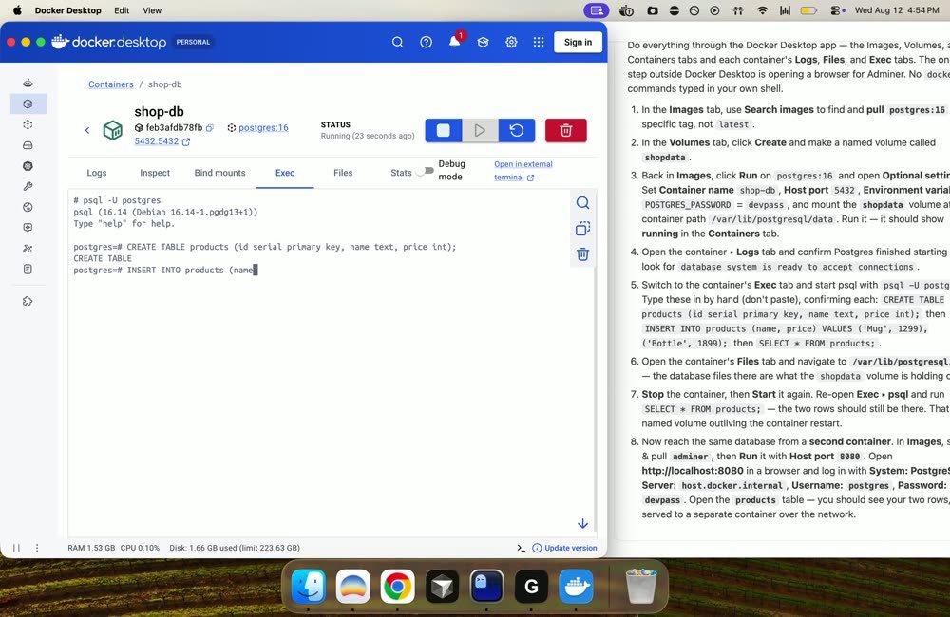This screenshot has height=617, width=950.
Task: Open the apps grid icon in header
Action: (x=539, y=42)
